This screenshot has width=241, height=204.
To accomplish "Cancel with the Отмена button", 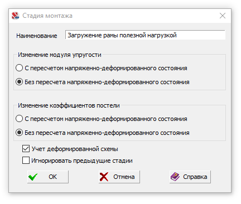I will pos(119,177).
